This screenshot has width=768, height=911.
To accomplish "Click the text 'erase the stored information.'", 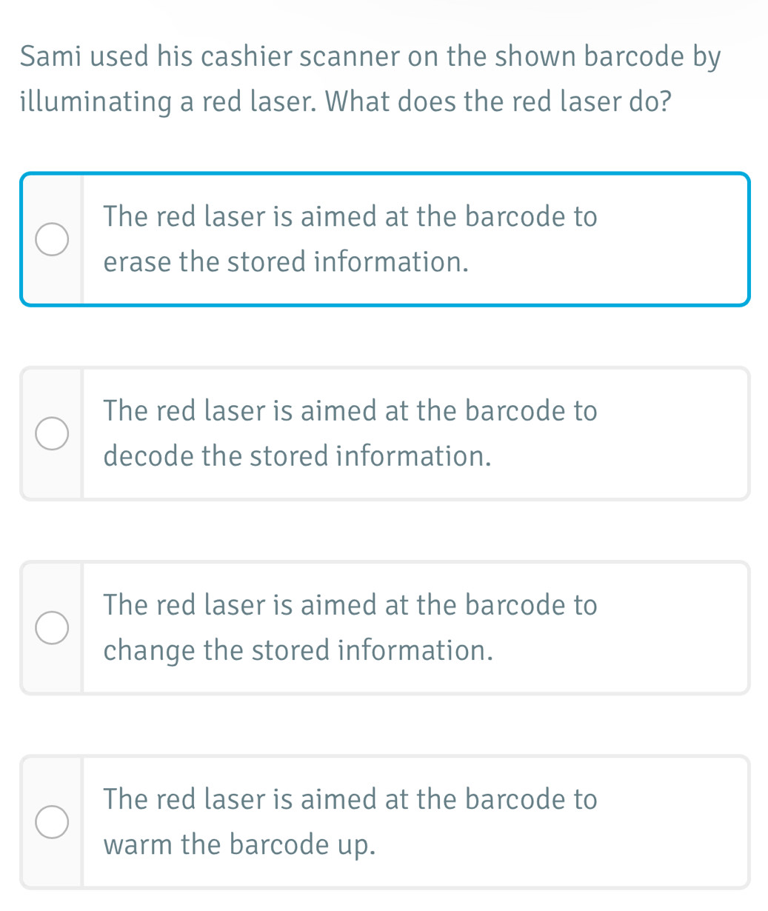I will [x=287, y=262].
